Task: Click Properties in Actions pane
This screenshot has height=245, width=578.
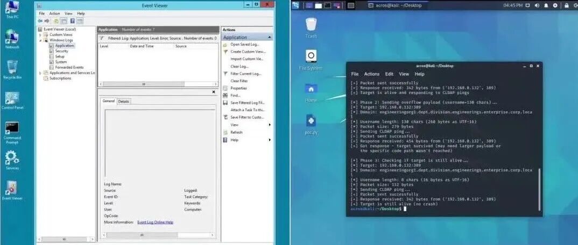Action: (x=238, y=88)
